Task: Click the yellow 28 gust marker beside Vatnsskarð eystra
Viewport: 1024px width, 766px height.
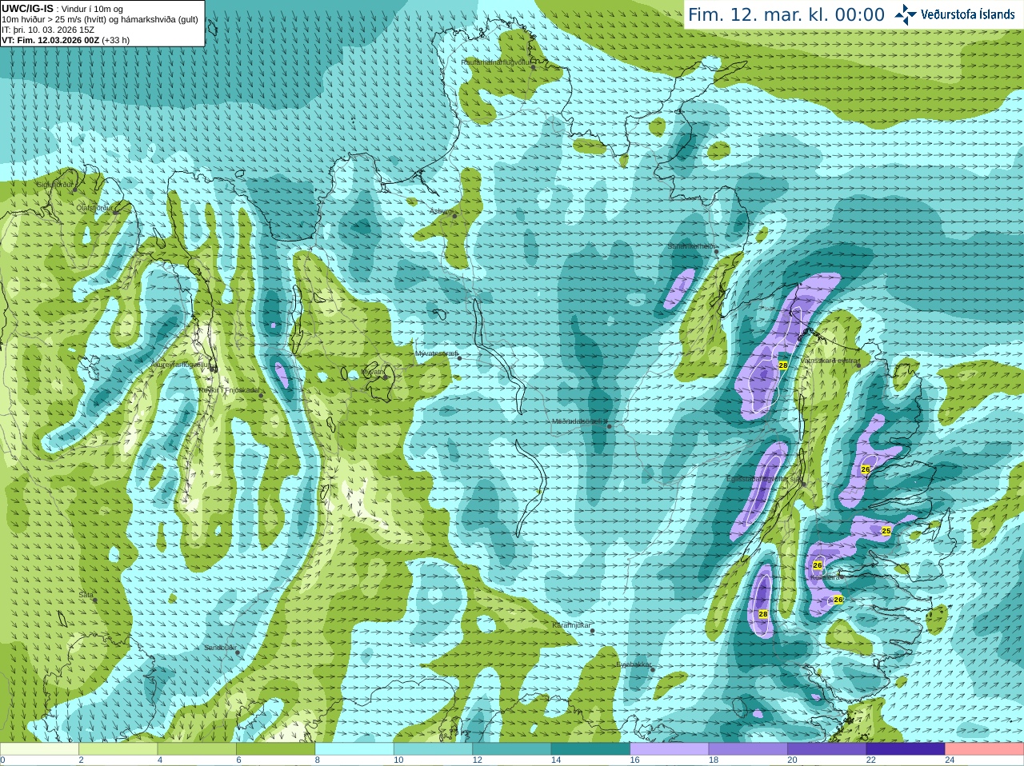Action: pyautogui.click(x=783, y=365)
